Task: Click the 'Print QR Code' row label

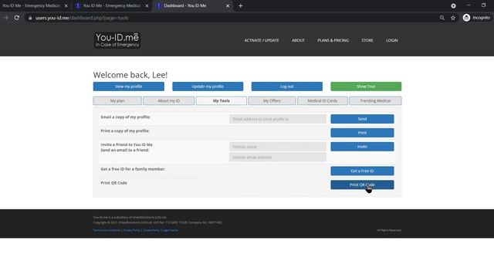Action: 113,183
